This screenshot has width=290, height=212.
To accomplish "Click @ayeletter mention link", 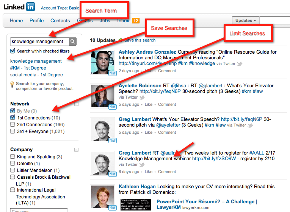I will (168, 125).
